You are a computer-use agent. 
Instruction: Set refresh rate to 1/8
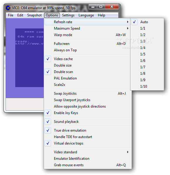(x=147, y=74)
